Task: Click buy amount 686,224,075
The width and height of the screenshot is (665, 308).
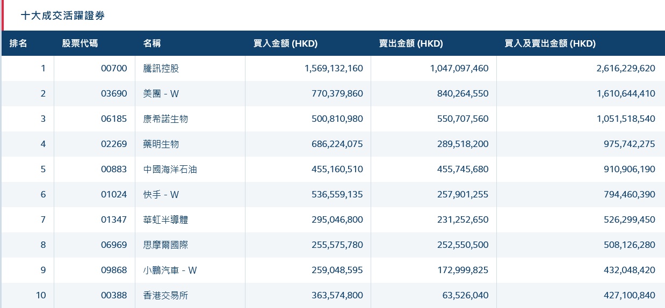Action: (337, 144)
